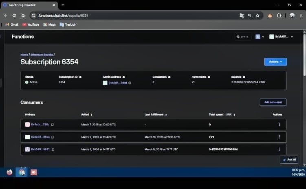
Task: Open actions menu for consumer 0x9e28...86aa
Action: click(280, 137)
